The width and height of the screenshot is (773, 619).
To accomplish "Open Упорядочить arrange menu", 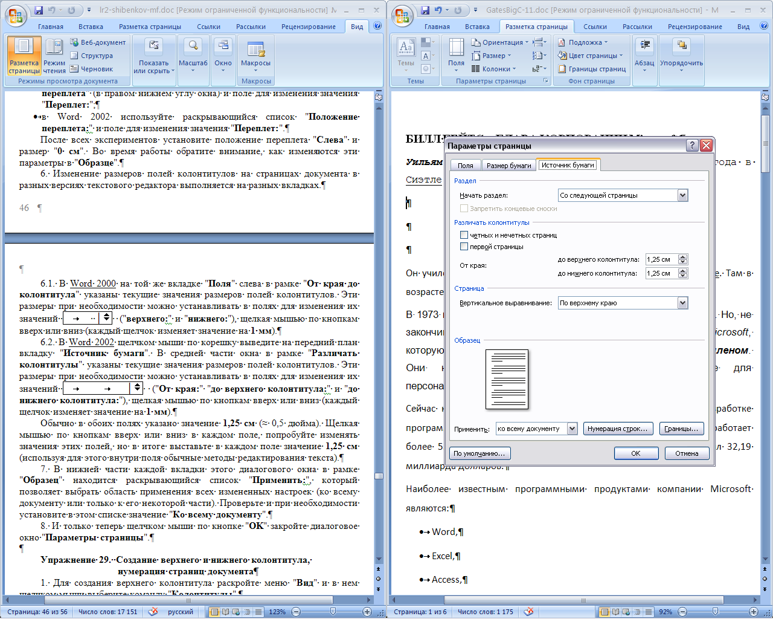I will pos(681,56).
